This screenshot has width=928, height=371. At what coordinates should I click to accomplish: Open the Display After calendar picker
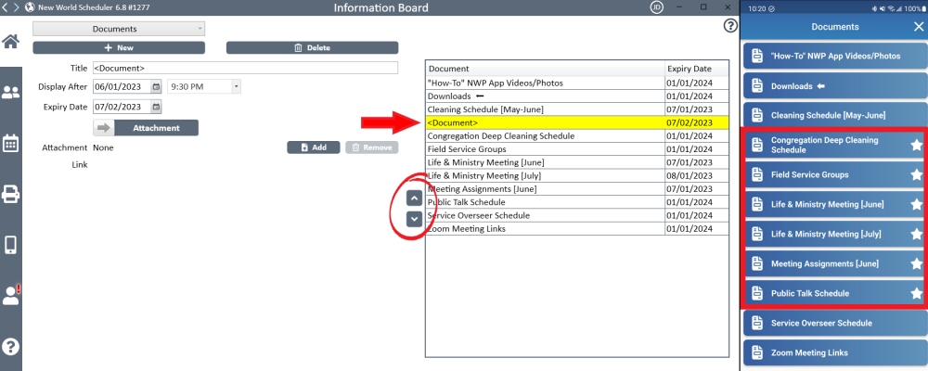click(156, 86)
